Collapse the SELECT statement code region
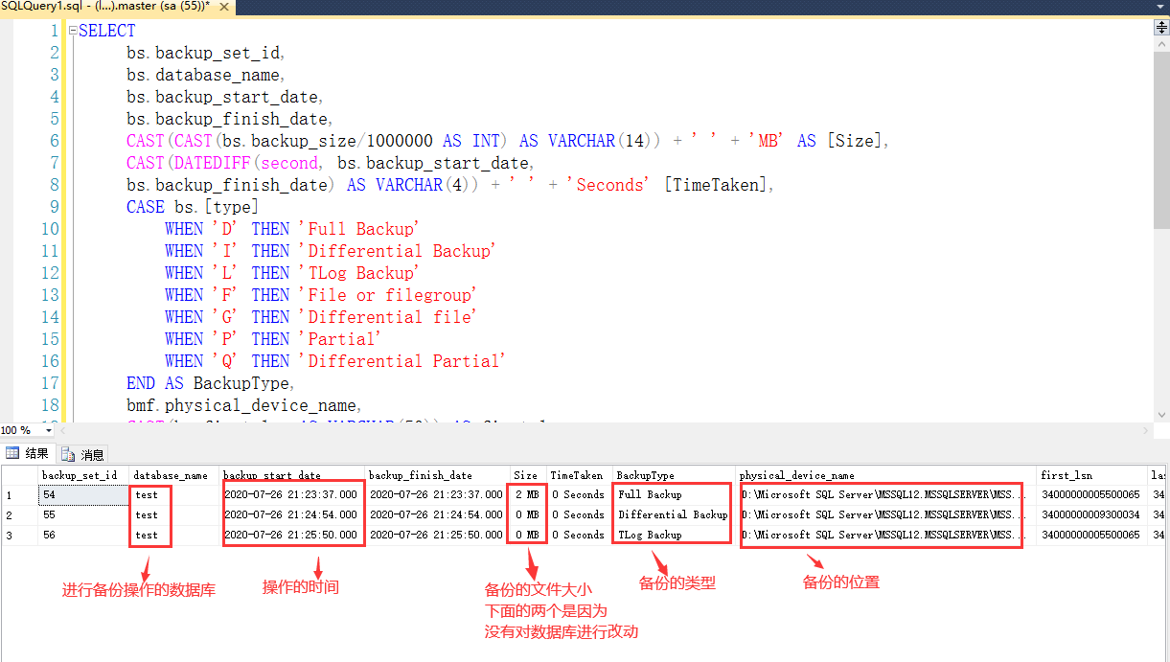This screenshot has height=662, width=1170. coord(72,30)
